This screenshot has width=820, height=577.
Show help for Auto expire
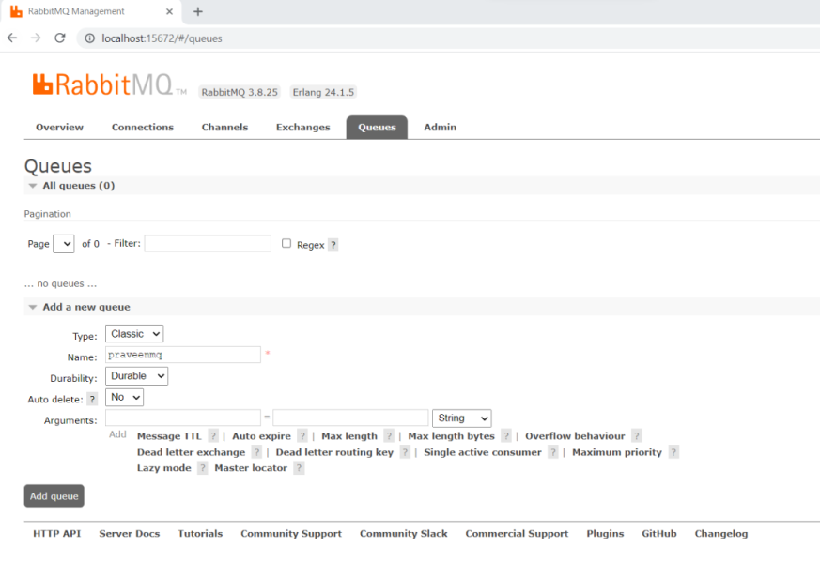(x=302, y=436)
